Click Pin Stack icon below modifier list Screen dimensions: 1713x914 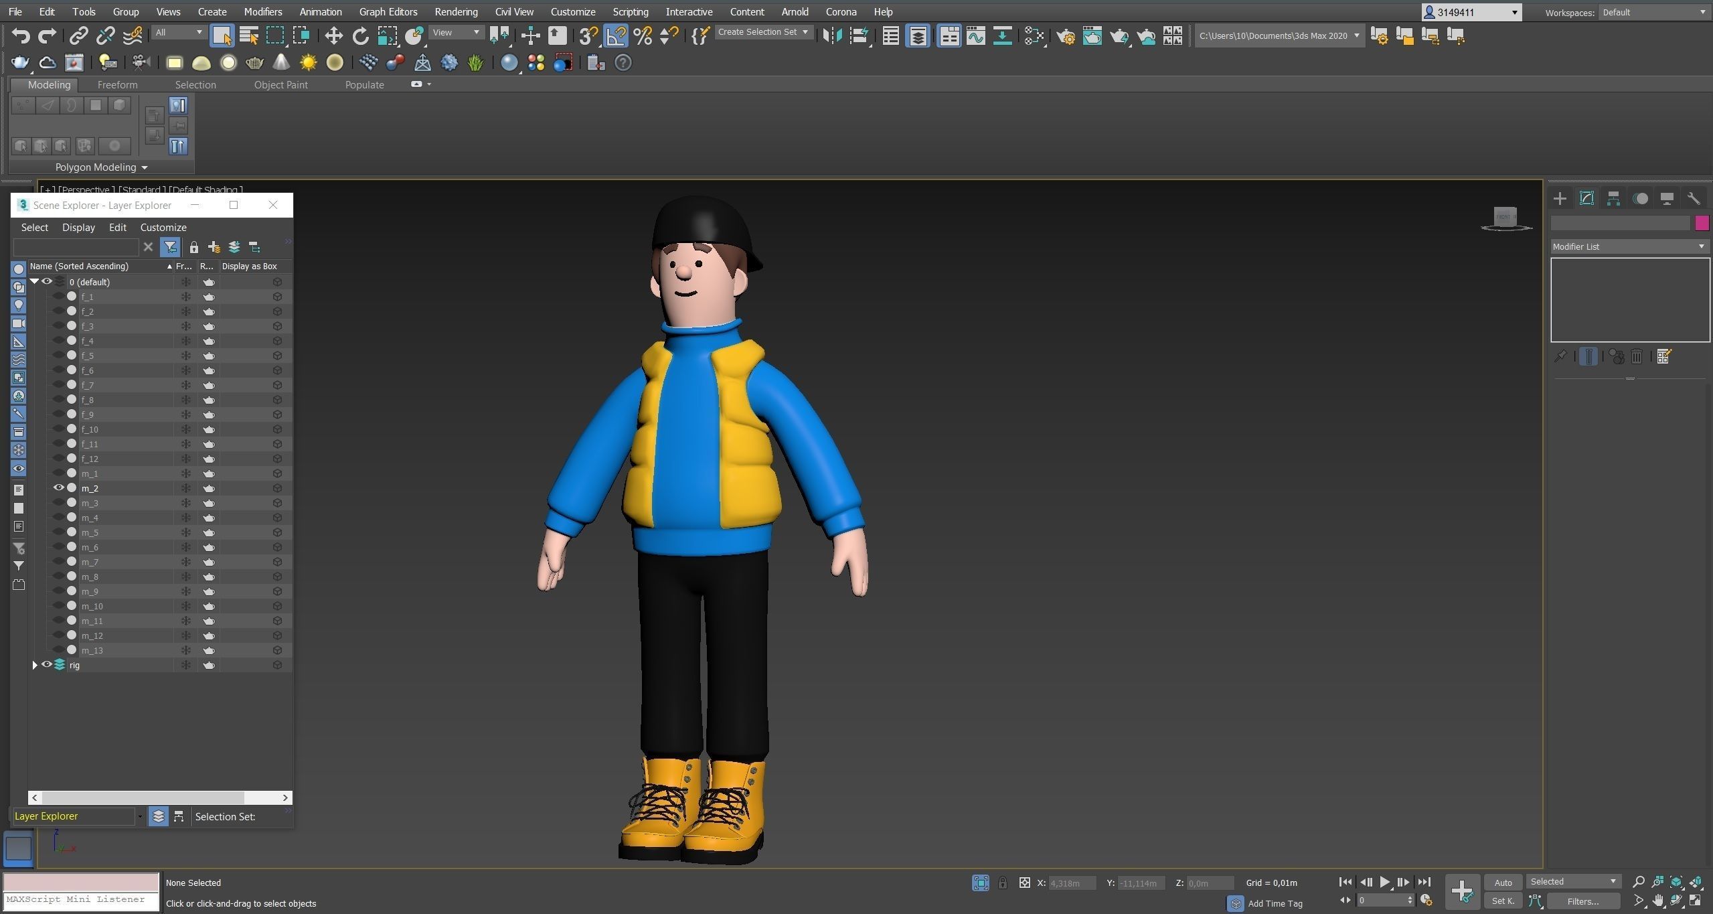(x=1560, y=356)
